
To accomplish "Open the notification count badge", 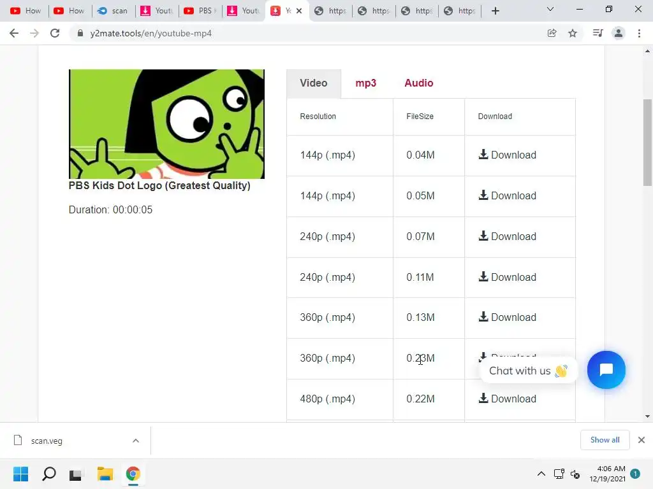I will [635, 474].
